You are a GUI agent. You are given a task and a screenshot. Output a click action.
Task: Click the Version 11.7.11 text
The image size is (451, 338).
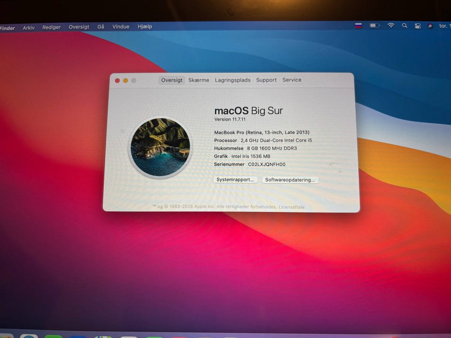(x=230, y=119)
